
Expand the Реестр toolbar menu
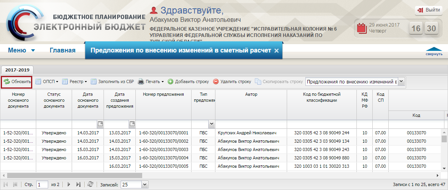click(74, 81)
